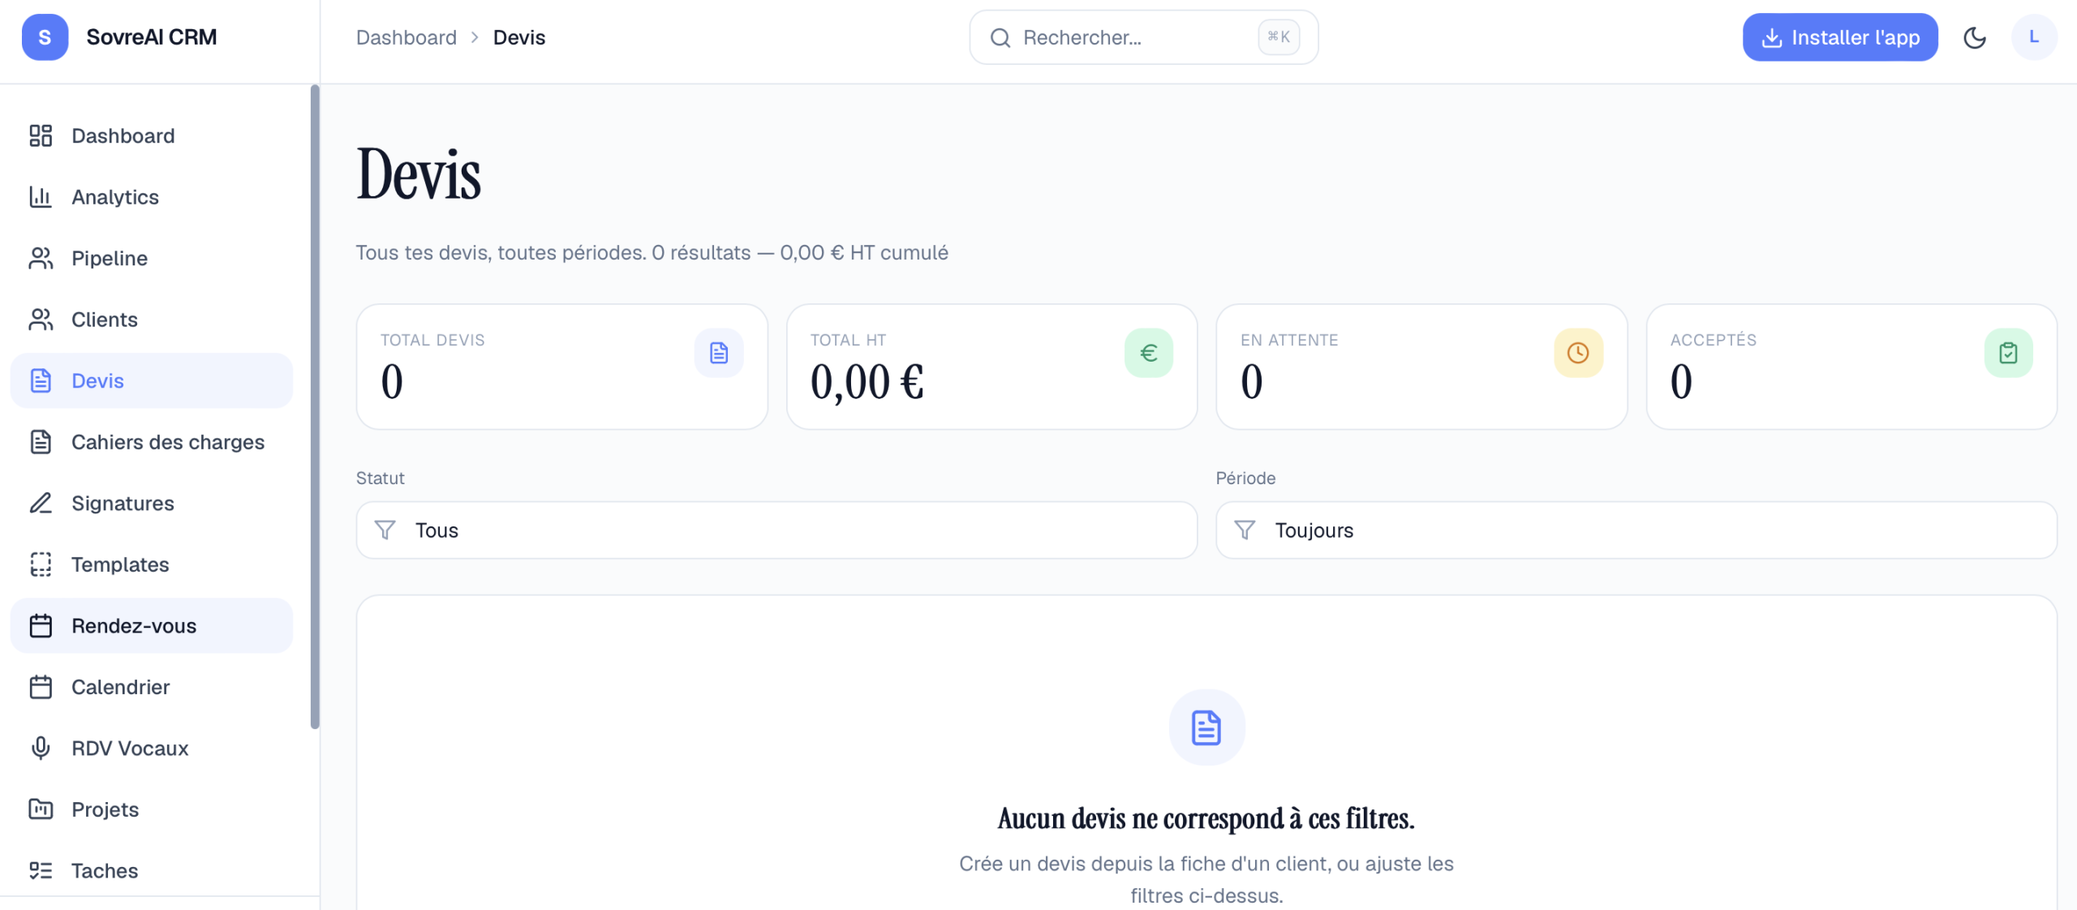2077x910 pixels.
Task: Open RDV Vocaux
Action: 152,748
